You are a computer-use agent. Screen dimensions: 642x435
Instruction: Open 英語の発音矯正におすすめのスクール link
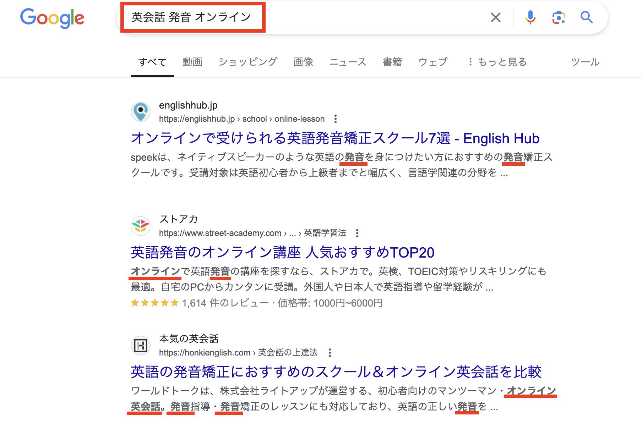coord(336,372)
